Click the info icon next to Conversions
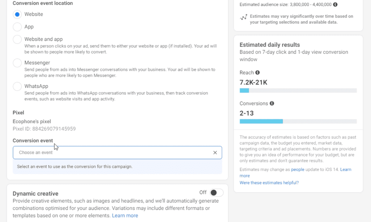This screenshot has width=371, height=222. (271, 103)
